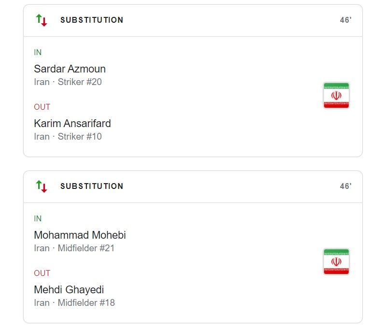Click the red OUT label above Mehdi Ghayedi
Image resolution: width=382 pixels, height=330 pixels.
[42, 273]
